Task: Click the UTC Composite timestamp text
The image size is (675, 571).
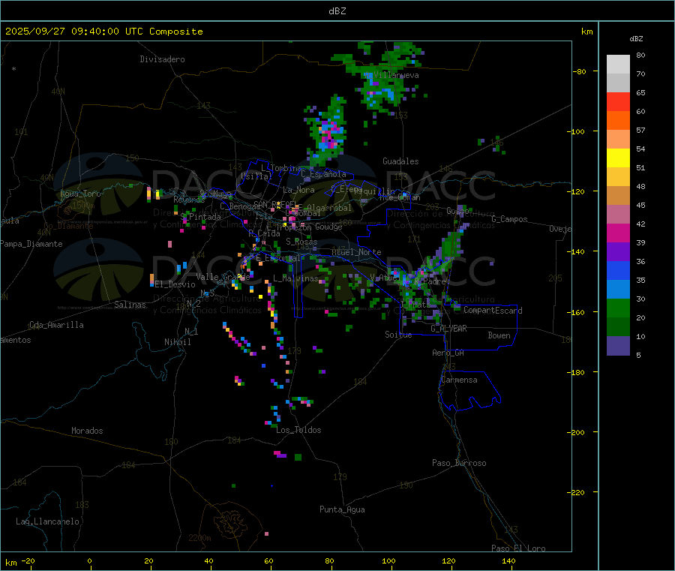Action: 103,32
